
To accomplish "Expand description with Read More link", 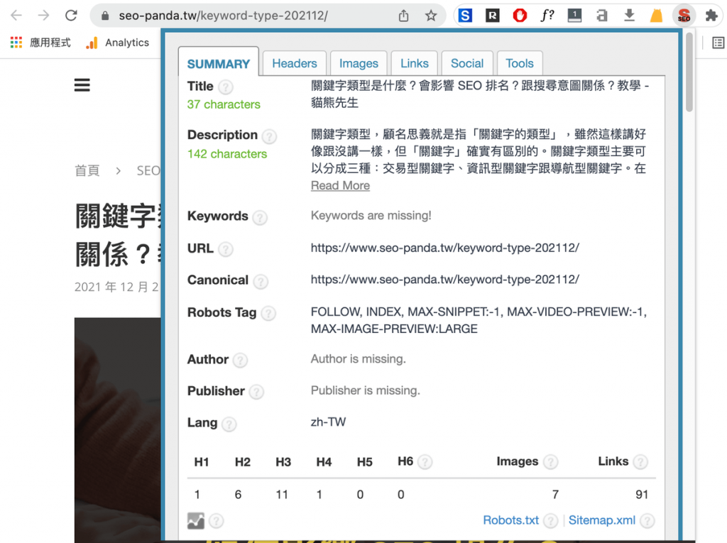I will pyautogui.click(x=340, y=185).
